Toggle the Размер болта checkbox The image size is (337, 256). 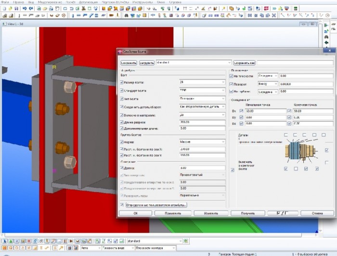[x=122, y=82]
